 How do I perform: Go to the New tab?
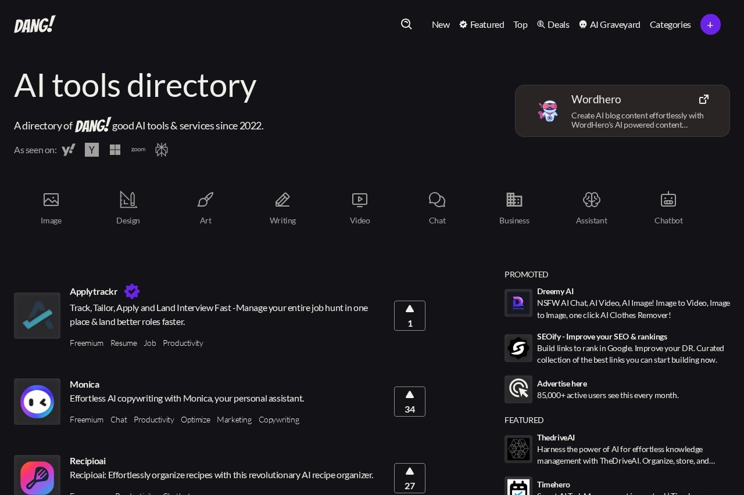click(441, 24)
